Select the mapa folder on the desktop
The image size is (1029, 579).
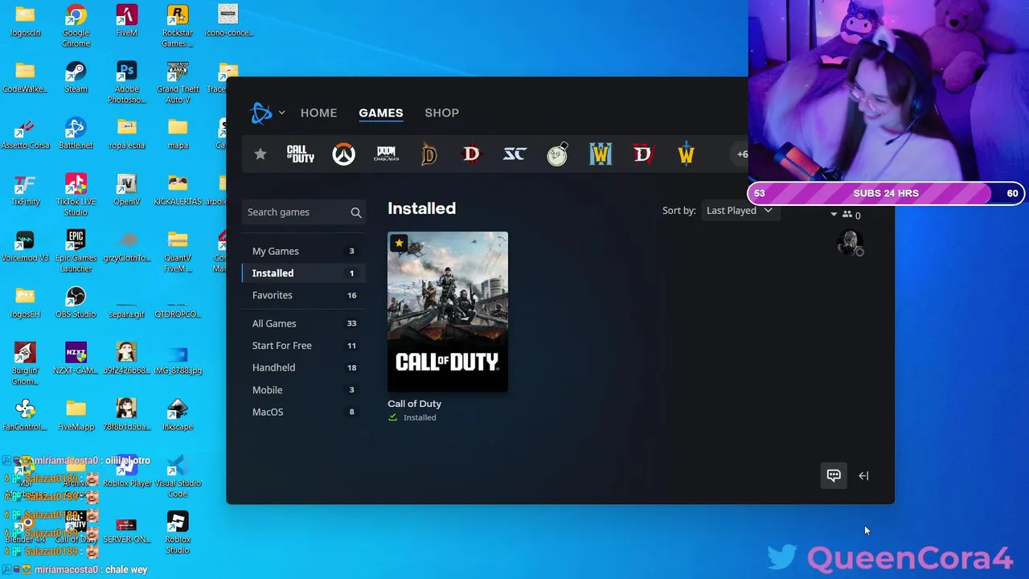click(x=178, y=134)
